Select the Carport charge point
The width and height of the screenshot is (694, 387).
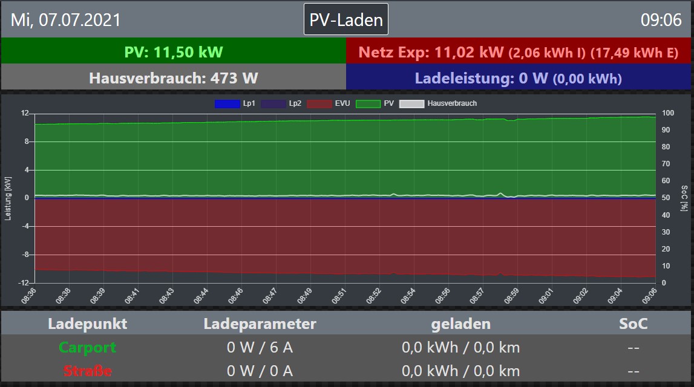coord(87,348)
